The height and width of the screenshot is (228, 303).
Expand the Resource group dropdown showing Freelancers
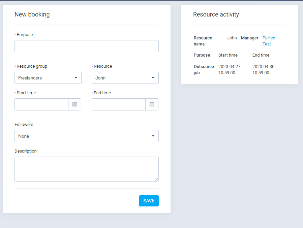pyautogui.click(x=48, y=78)
